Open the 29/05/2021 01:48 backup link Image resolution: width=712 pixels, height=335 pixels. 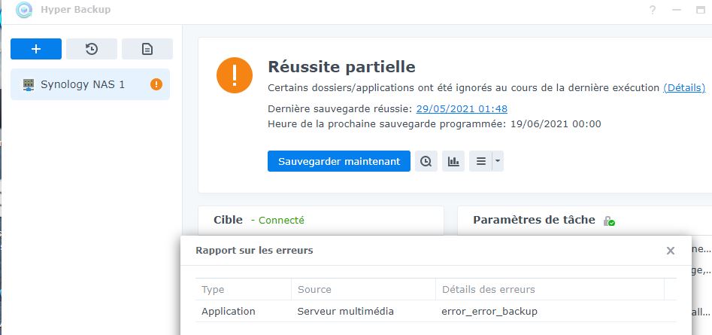coord(462,108)
